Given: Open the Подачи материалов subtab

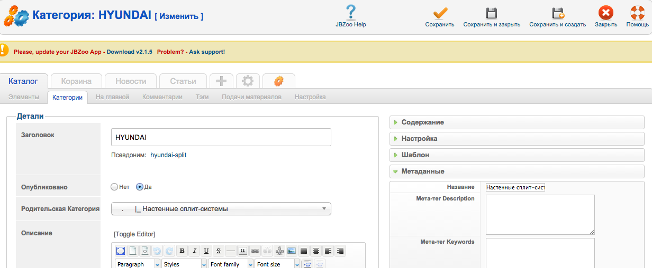Looking at the screenshot, I should pyautogui.click(x=251, y=97).
